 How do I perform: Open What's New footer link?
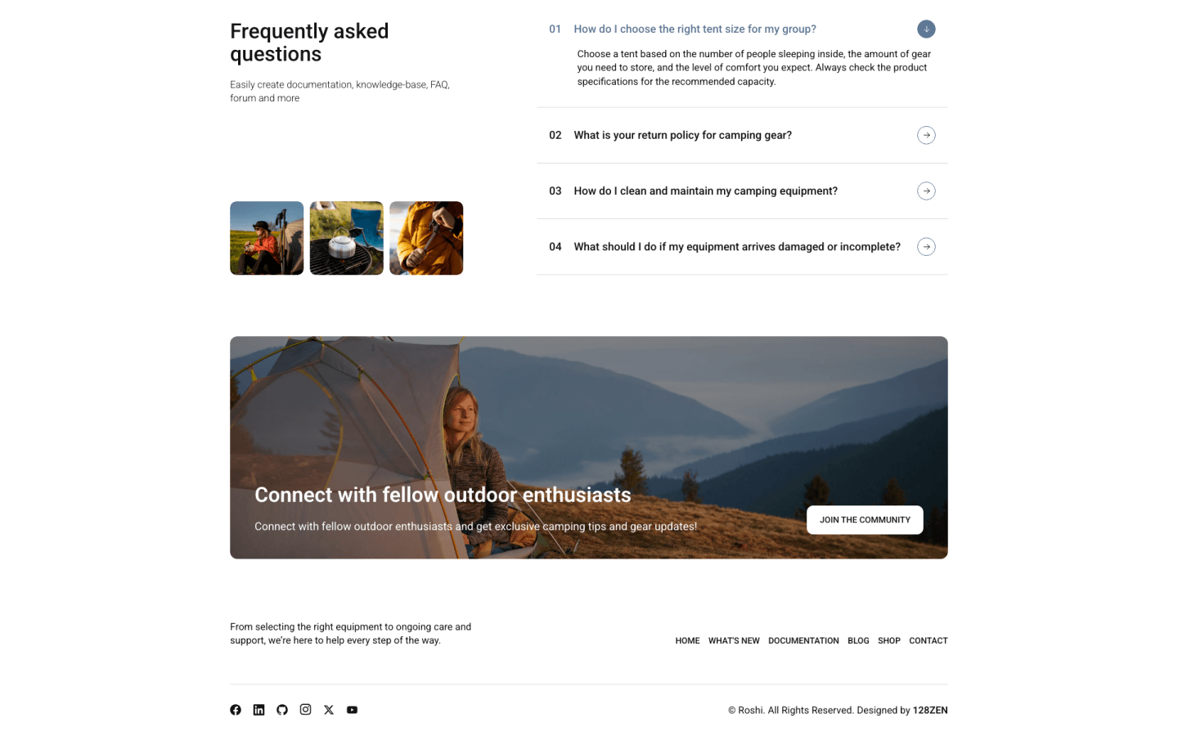tap(734, 641)
